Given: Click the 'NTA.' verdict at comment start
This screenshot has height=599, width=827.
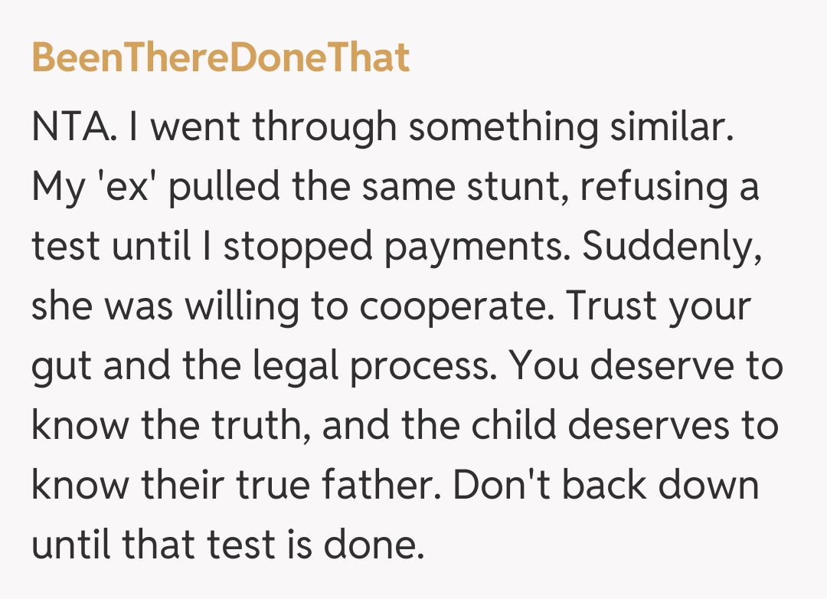Looking at the screenshot, I should point(74,128).
